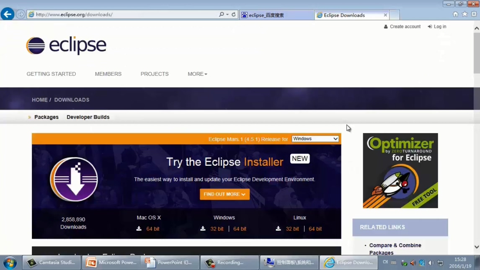Viewport: 480px width, 270px height.
Task: Click the FIND OUT MORE button
Action: pos(225,194)
